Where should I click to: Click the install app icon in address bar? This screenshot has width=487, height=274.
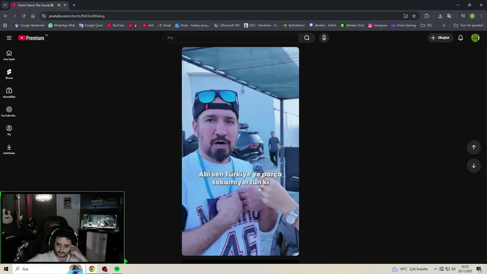[x=406, y=16]
